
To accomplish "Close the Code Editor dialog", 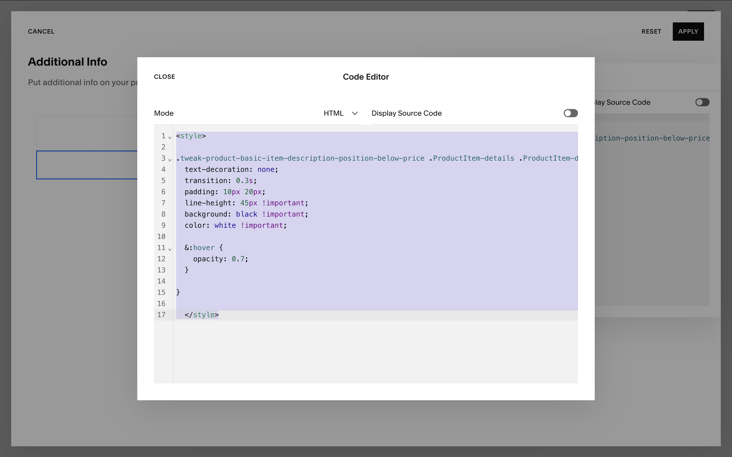I will pyautogui.click(x=165, y=77).
